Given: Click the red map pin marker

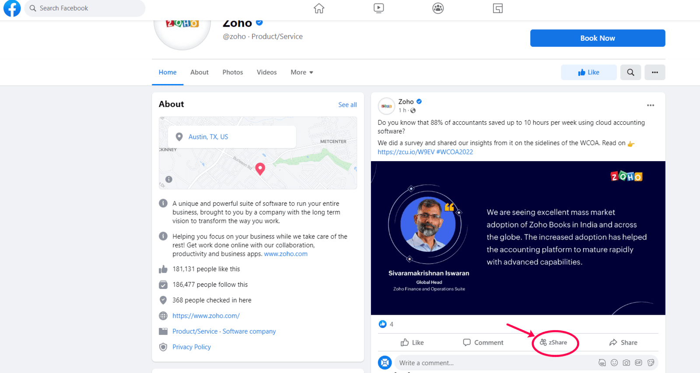Looking at the screenshot, I should point(260,169).
